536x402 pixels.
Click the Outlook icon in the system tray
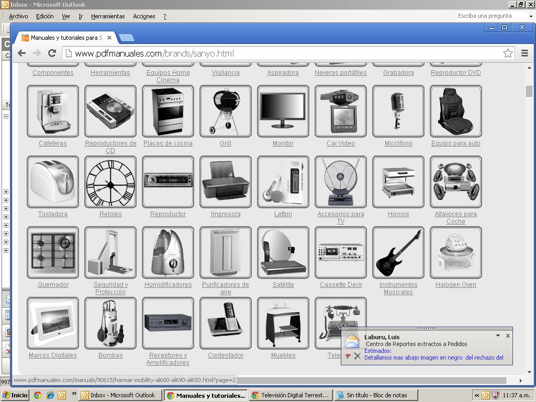pyautogui.click(x=485, y=395)
